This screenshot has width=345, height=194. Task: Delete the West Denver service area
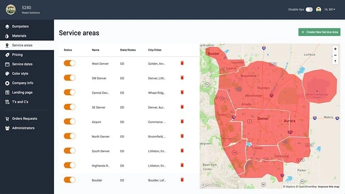click(182, 63)
